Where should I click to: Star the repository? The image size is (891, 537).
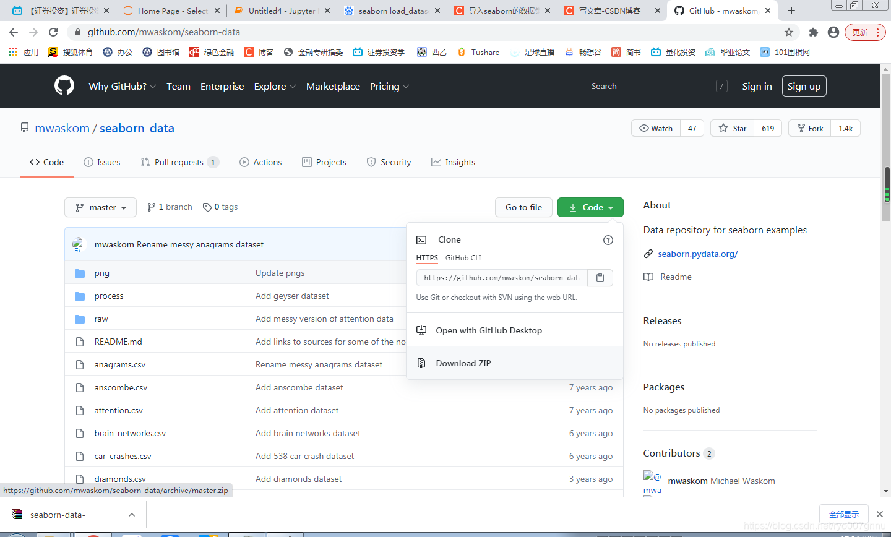[733, 128]
